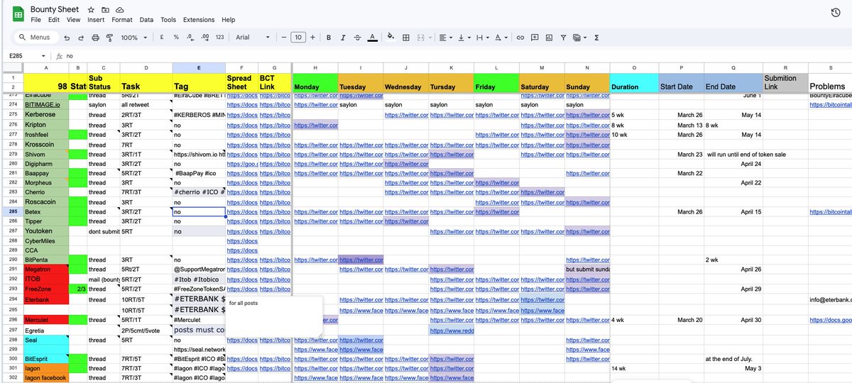
Task: Open the functions sigma menu
Action: 596,37
